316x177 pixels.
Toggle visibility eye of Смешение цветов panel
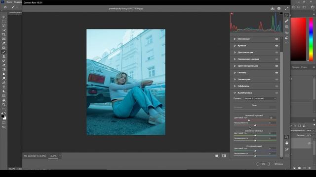276,59
